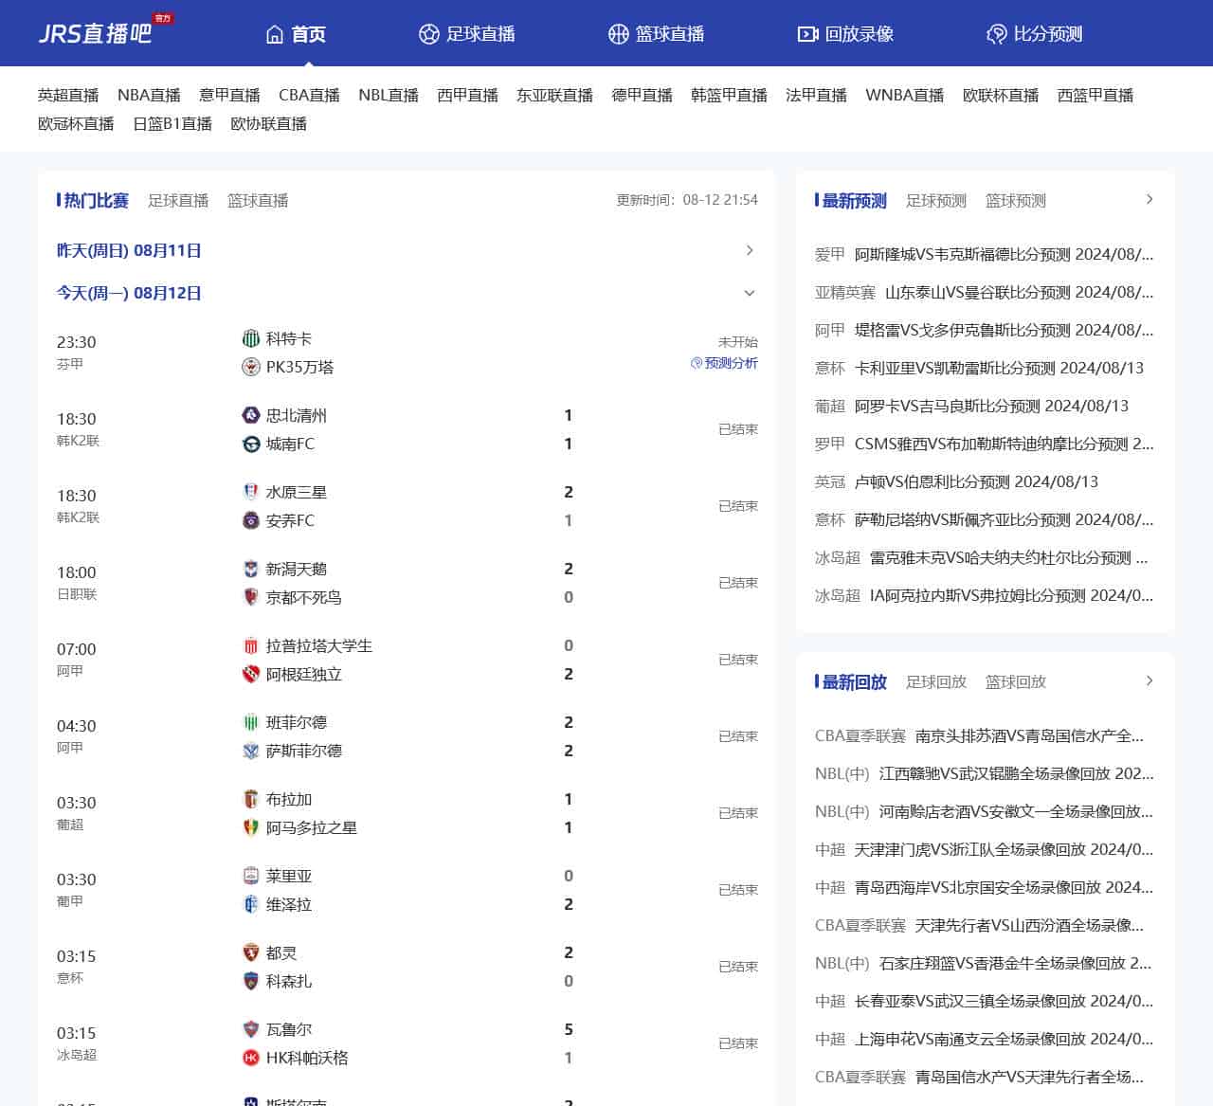This screenshot has height=1106, width=1213.
Task: Select 足球回放 tab
Action: coord(936,681)
